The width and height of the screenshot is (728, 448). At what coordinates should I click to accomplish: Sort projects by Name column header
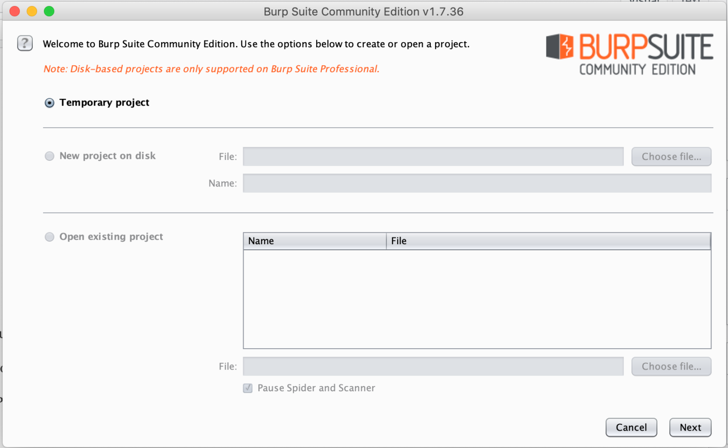tap(315, 241)
